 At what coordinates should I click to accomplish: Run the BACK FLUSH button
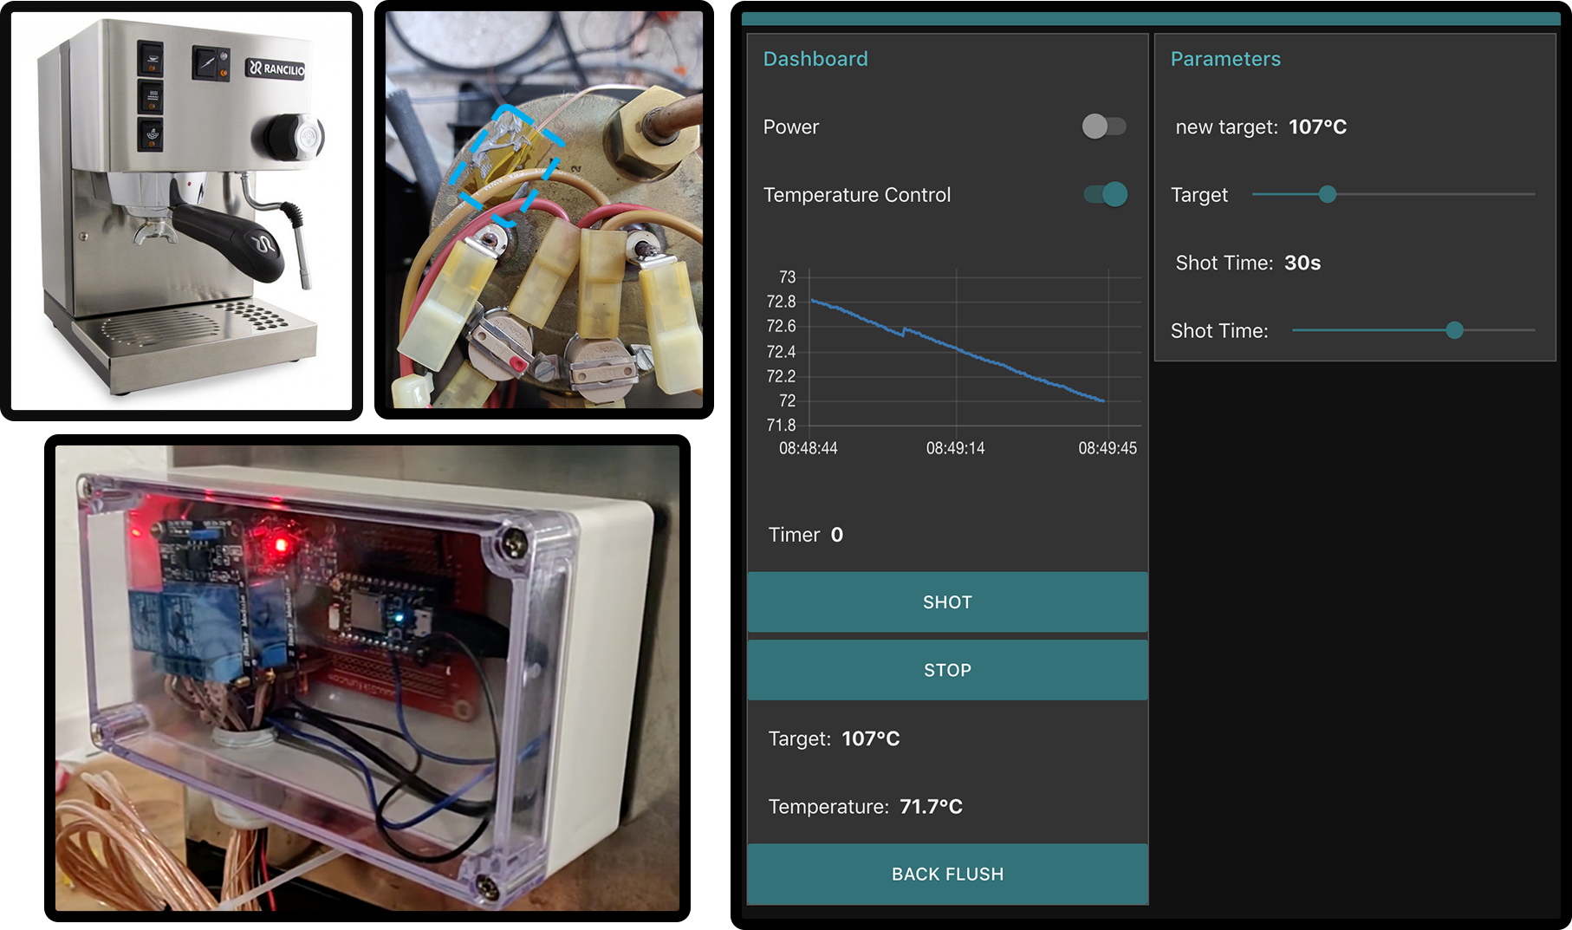947,874
